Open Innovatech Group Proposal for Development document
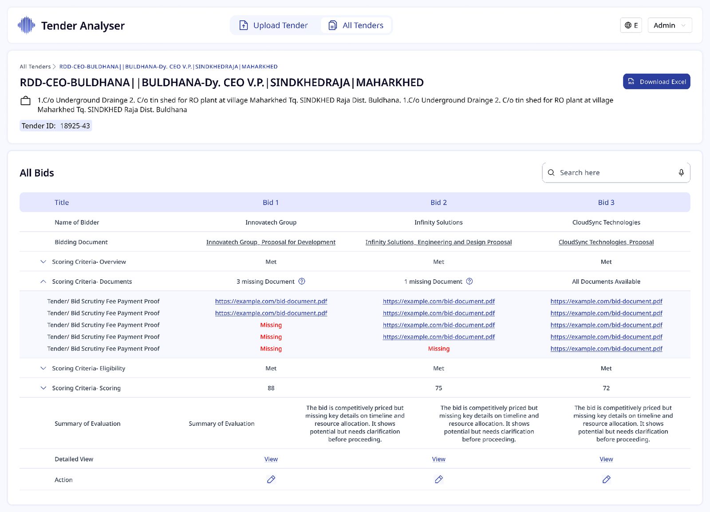The image size is (710, 512). point(271,242)
